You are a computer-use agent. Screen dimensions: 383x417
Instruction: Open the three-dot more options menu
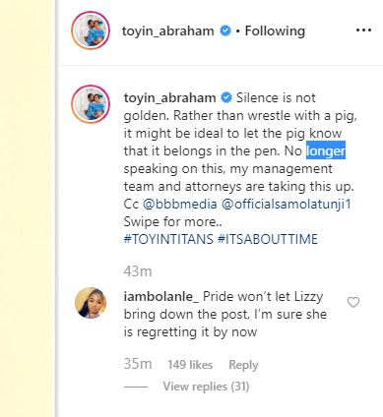[x=363, y=30]
